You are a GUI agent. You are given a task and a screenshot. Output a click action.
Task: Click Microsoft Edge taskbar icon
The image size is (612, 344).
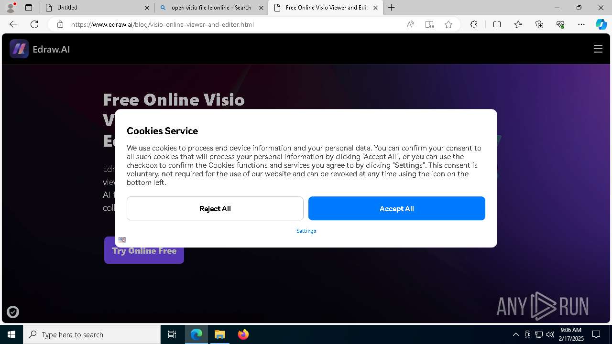point(197,334)
